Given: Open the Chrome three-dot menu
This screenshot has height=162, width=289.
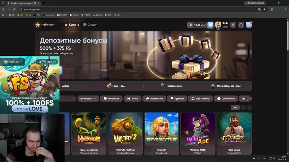Looking at the screenshot, I should point(286,9).
